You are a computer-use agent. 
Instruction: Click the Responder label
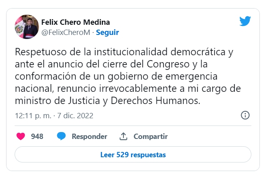coord(89,136)
